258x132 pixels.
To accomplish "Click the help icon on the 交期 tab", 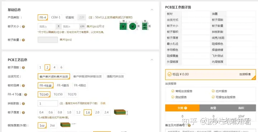I will [x=186, y=108].
